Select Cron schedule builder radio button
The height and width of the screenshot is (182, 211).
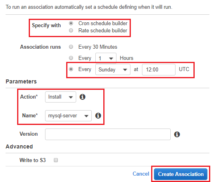(x=71, y=23)
